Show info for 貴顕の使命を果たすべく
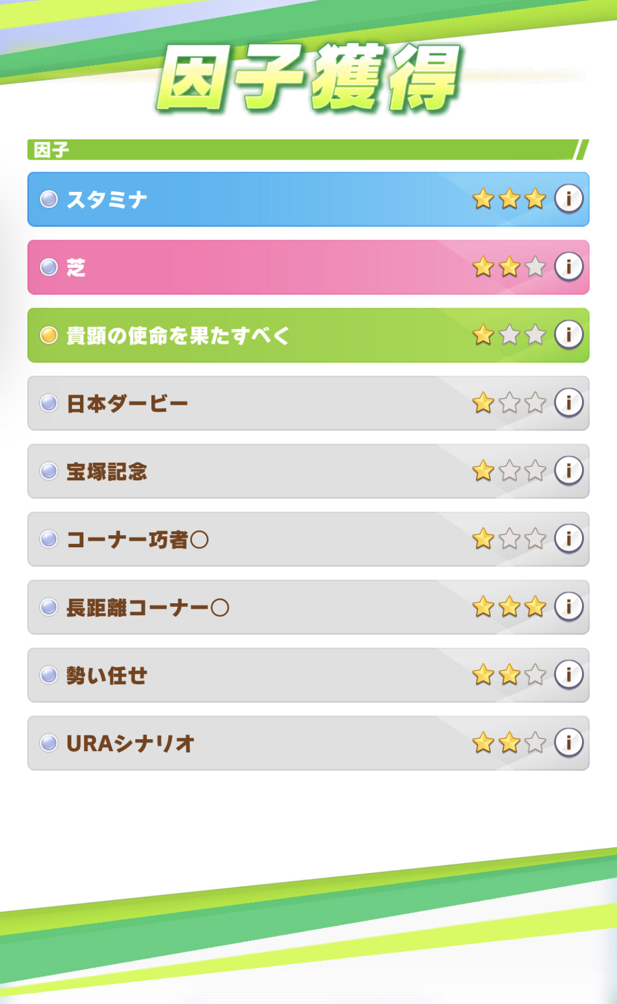Image resolution: width=617 pixels, height=1004 pixels. click(x=568, y=334)
